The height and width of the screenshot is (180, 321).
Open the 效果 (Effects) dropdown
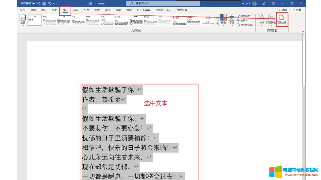[x=243, y=20]
